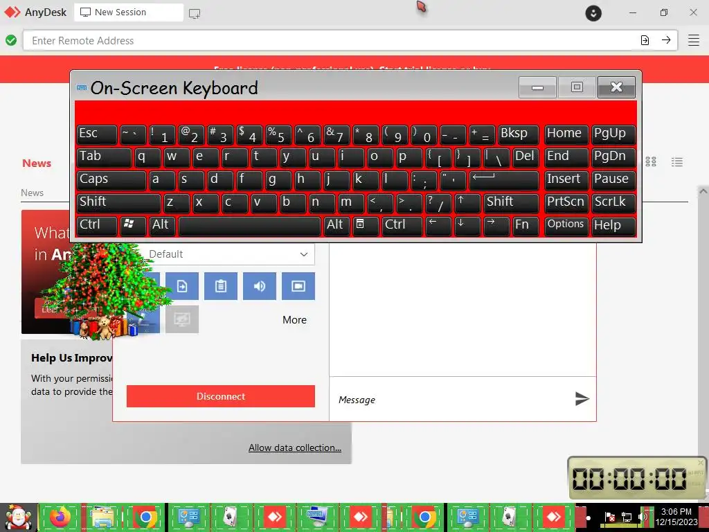Open file transfer icon beside remote address
Image resolution: width=709 pixels, height=532 pixels.
645,40
